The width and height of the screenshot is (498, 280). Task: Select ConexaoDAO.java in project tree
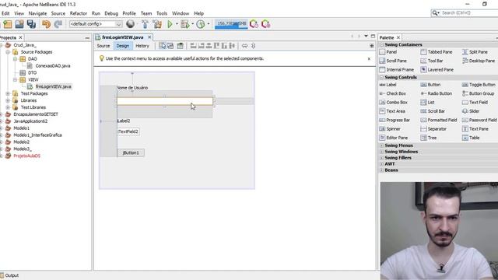[53, 65]
